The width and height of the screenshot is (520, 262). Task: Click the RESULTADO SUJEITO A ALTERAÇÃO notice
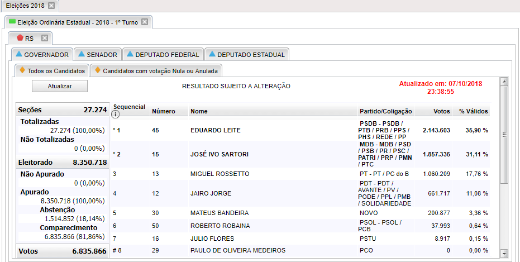click(x=236, y=86)
